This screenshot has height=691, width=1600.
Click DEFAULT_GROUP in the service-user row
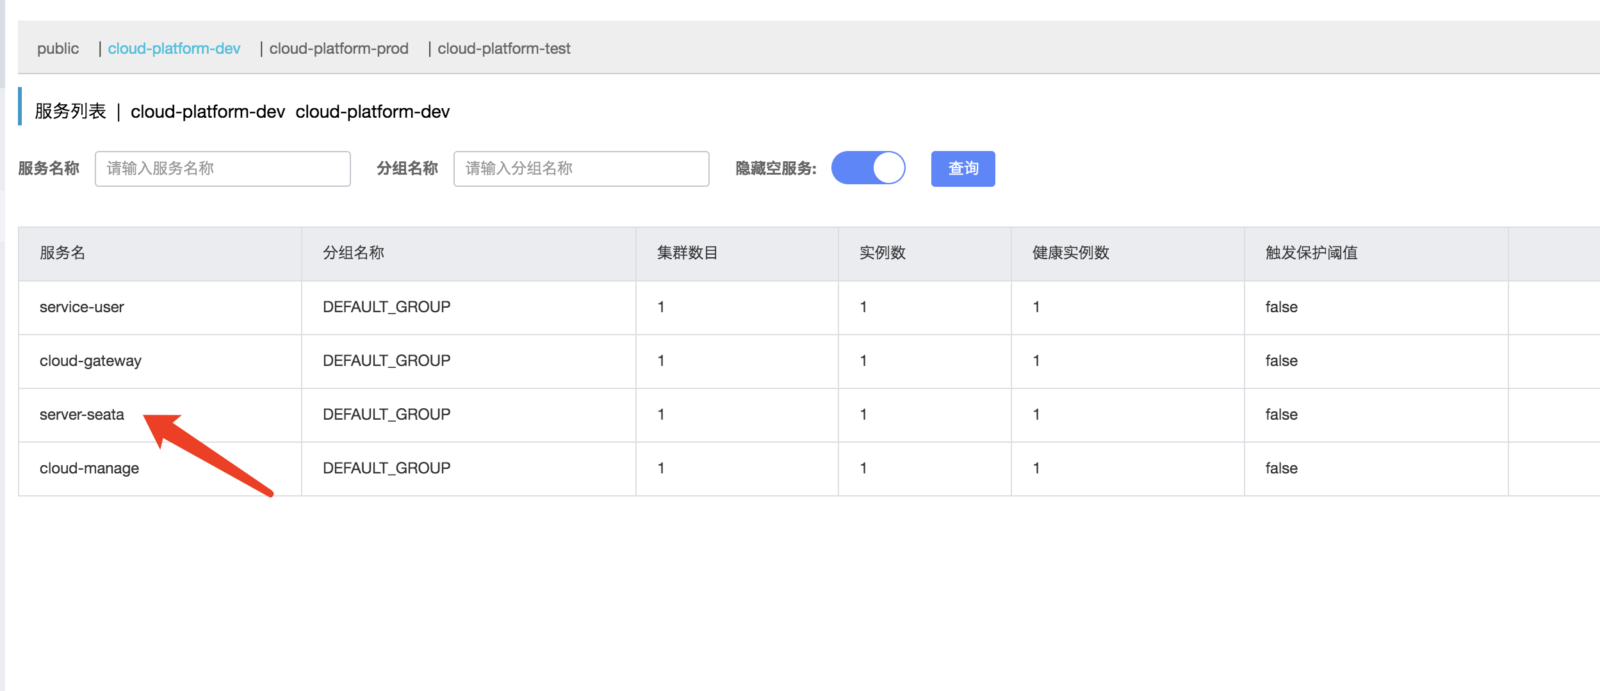pos(385,307)
